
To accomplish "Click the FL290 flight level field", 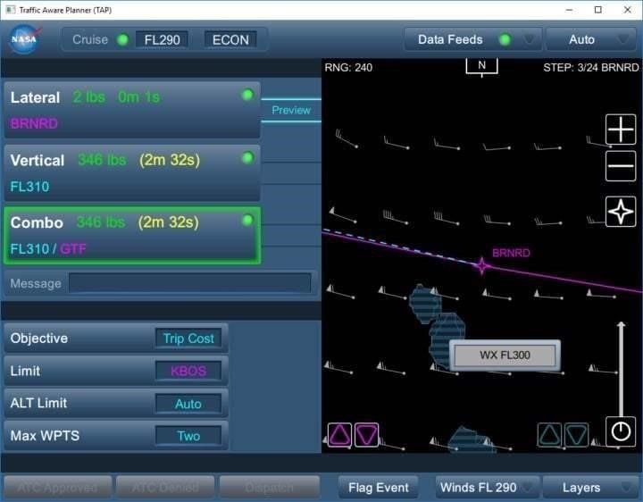I will [x=162, y=40].
